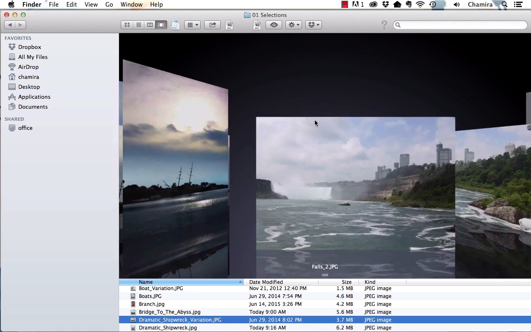
Task: Open the Help menu
Action: 156,5
